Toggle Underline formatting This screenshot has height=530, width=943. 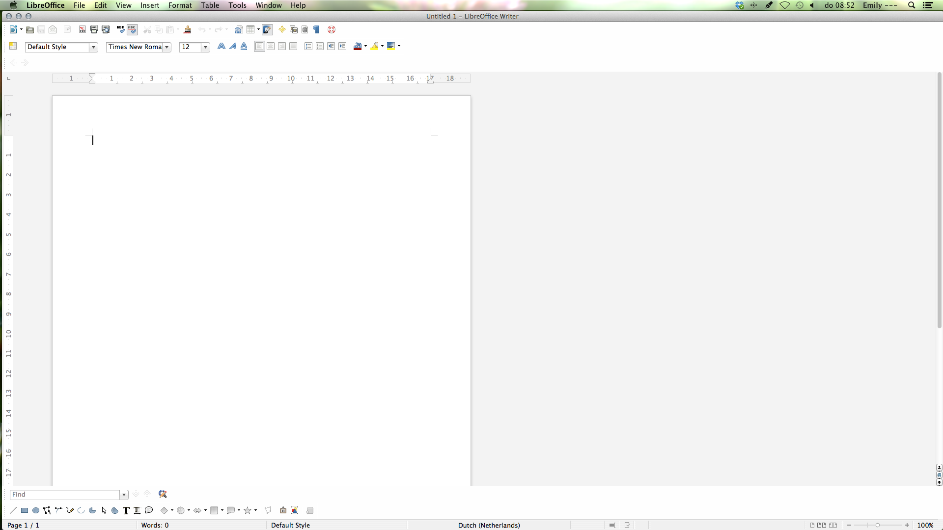pos(244,46)
